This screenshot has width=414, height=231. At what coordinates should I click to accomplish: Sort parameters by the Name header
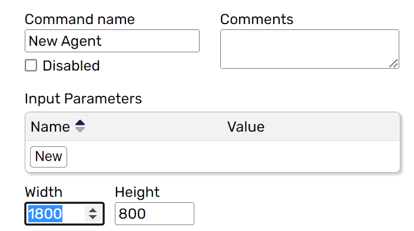(x=50, y=127)
